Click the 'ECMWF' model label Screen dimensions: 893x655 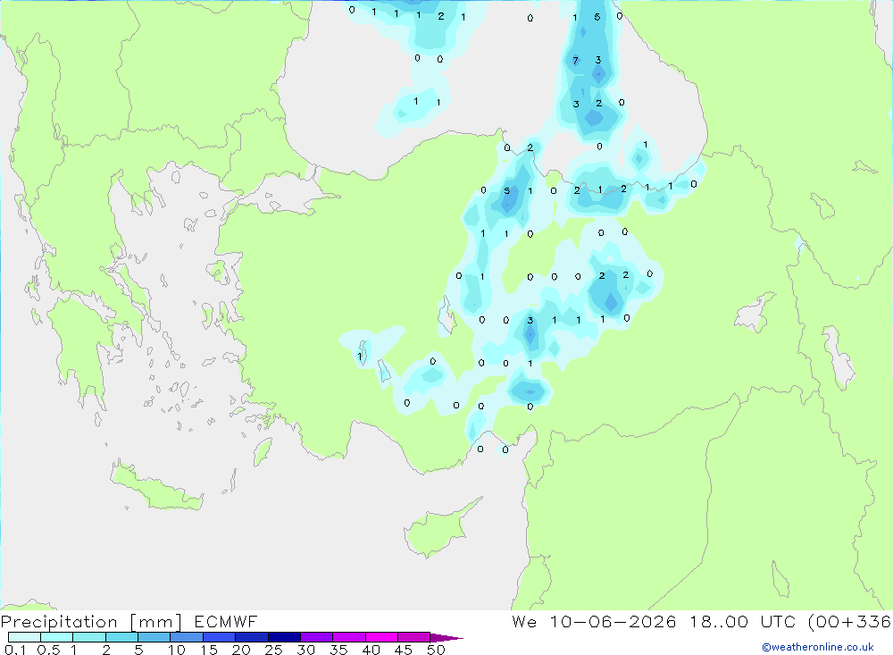(x=226, y=622)
